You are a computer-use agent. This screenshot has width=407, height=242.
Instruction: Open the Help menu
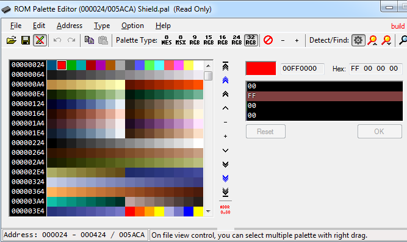pos(163,26)
